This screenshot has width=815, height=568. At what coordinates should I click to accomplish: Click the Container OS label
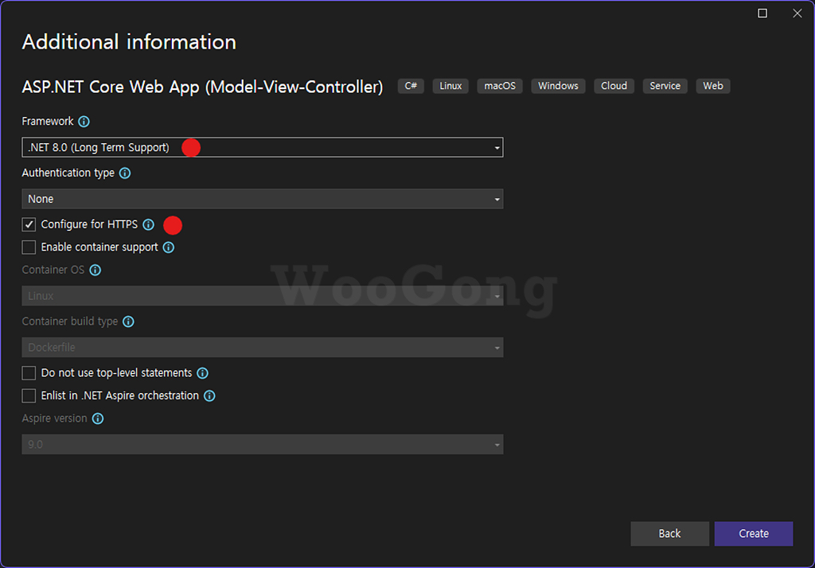(x=53, y=270)
